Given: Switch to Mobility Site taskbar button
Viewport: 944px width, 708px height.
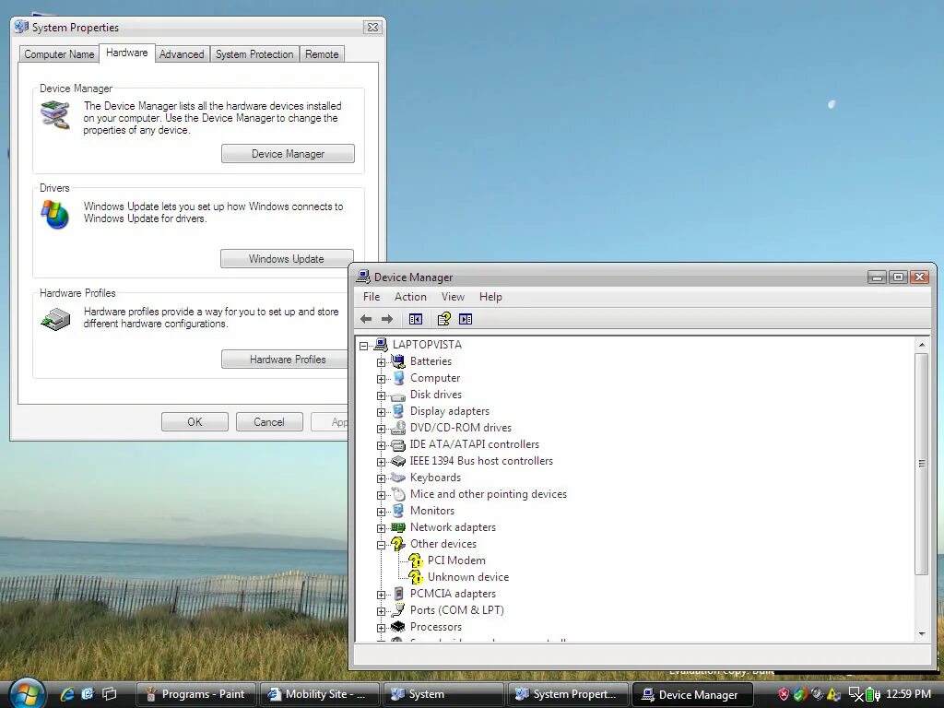Looking at the screenshot, I should 319,694.
